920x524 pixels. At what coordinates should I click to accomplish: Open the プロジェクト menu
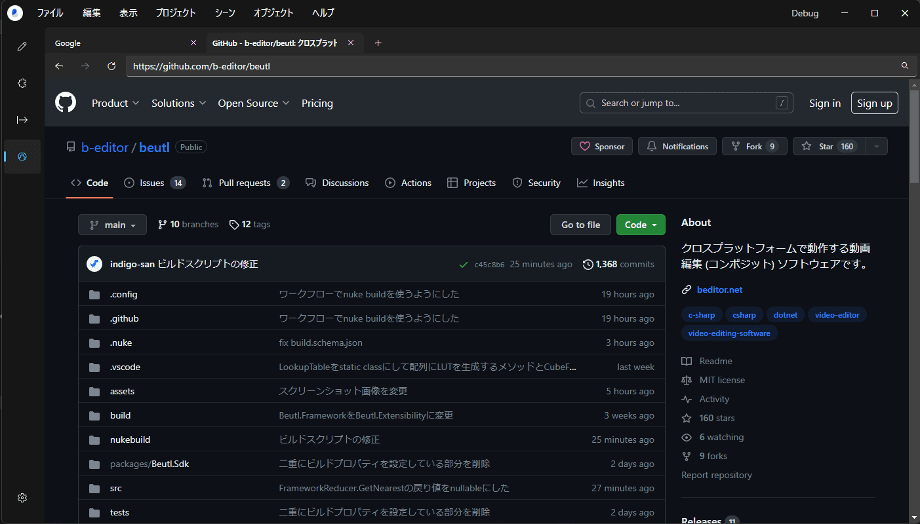176,13
